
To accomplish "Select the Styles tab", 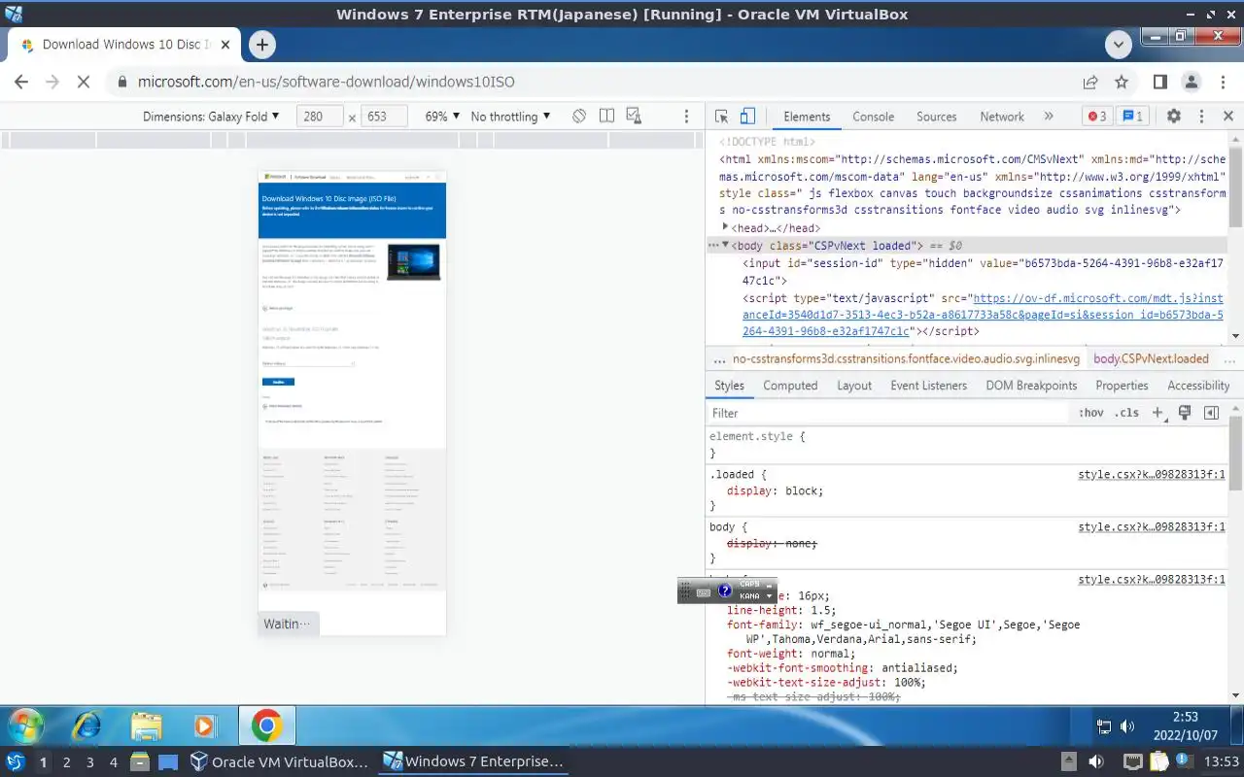I will click(x=729, y=386).
